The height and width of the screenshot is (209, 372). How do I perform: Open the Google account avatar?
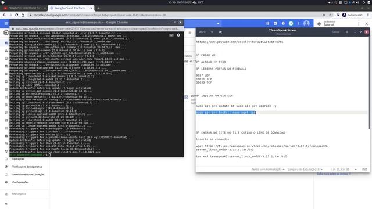coord(306,23)
